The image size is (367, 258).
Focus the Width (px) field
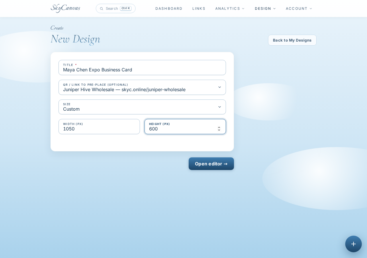click(99, 127)
